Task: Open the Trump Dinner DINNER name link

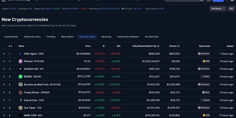Action: (x=37, y=93)
